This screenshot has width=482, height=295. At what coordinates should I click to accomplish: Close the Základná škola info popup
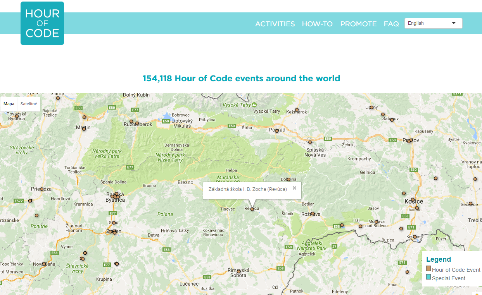[294, 188]
